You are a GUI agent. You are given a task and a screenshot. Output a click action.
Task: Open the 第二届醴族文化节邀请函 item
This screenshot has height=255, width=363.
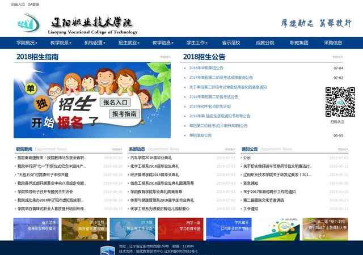click(x=263, y=200)
